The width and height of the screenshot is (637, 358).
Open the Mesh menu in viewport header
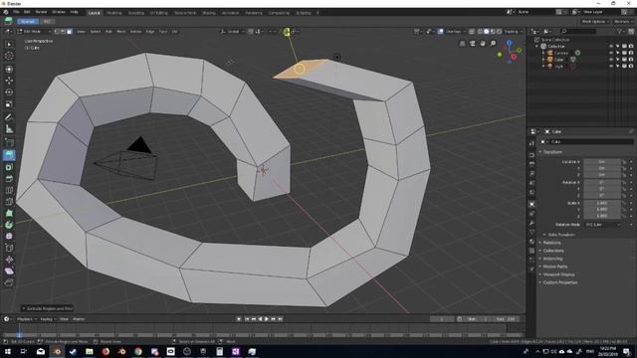pyautogui.click(x=121, y=31)
